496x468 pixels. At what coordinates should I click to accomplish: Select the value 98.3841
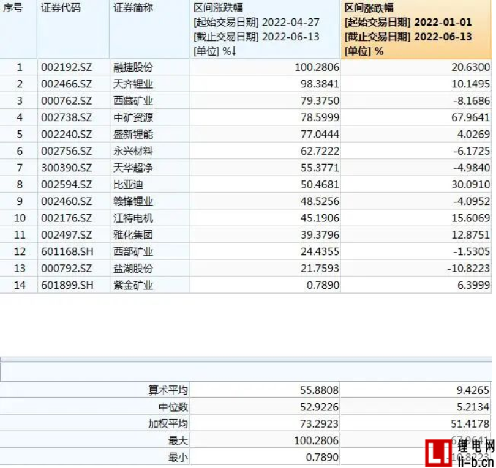(x=320, y=84)
